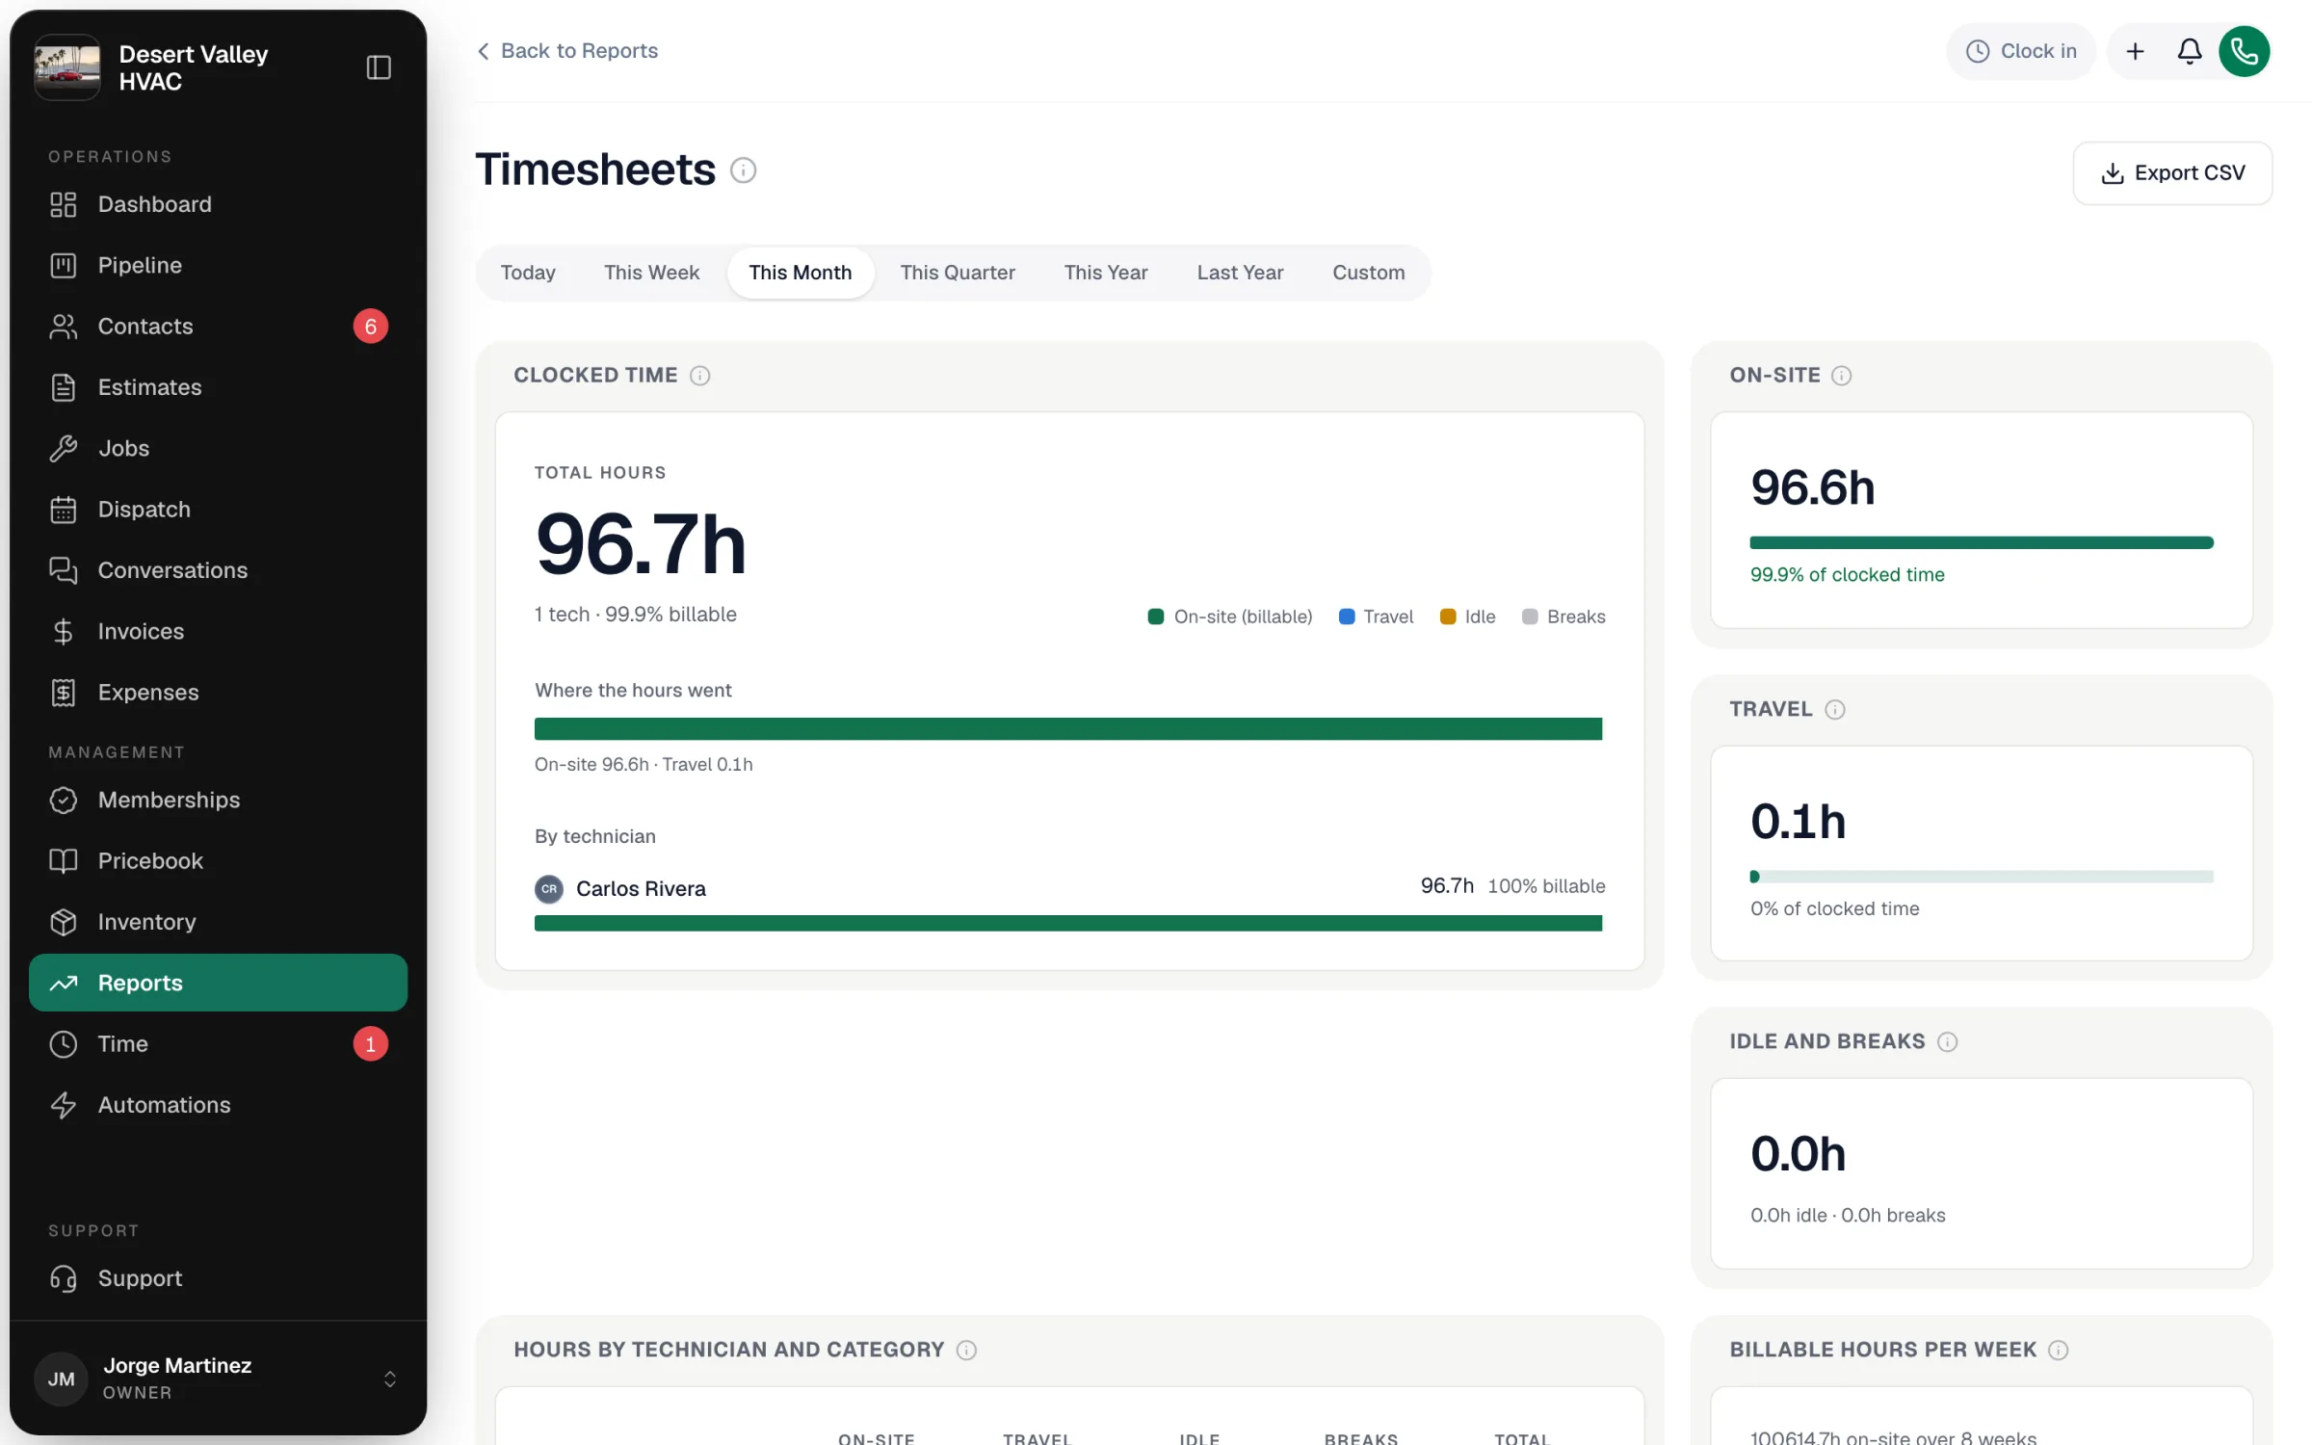Click Carlos Rivera's CR avatar
This screenshot has height=1445, width=2312.
549,889
